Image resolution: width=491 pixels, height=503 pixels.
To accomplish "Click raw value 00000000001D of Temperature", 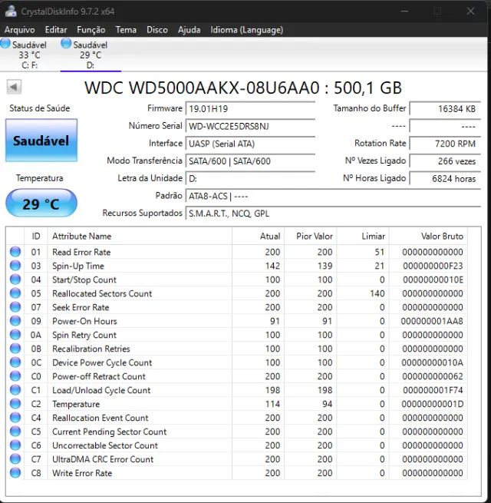I will point(433,404).
